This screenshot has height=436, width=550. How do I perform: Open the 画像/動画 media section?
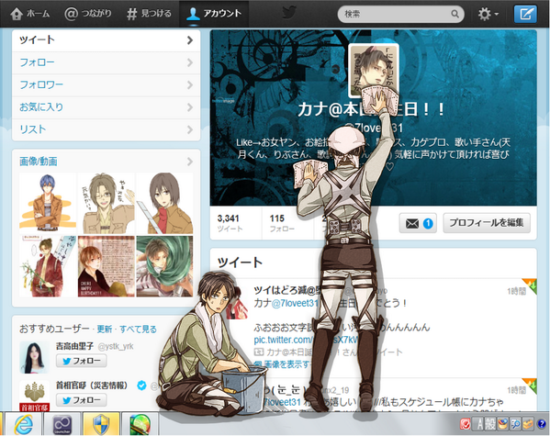[x=39, y=162]
